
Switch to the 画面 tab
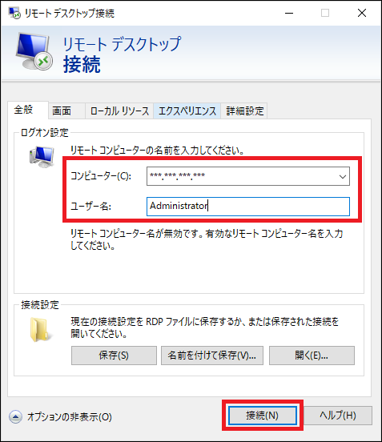[x=62, y=110]
